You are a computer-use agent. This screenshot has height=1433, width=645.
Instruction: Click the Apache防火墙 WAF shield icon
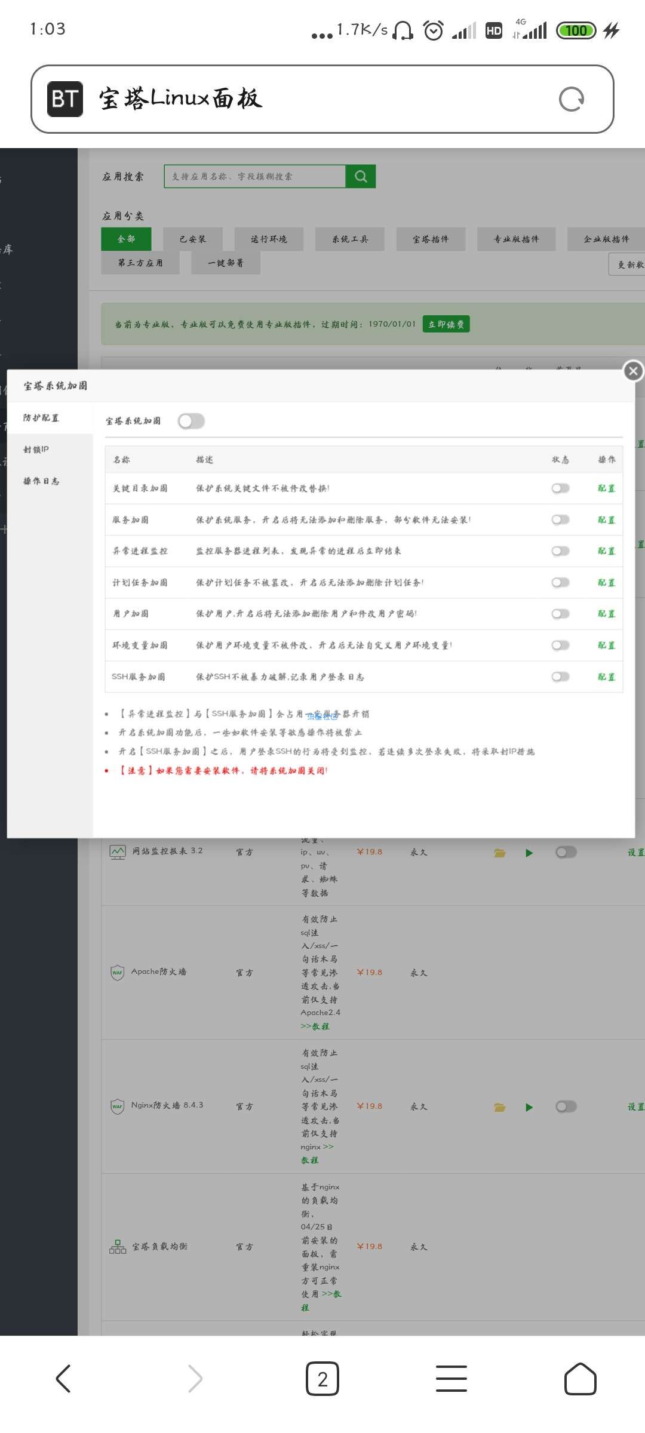[117, 972]
